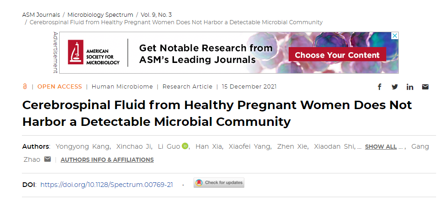The width and height of the screenshot is (437, 207).
Task: Select author Xiaodan Shi
Action: (334, 146)
